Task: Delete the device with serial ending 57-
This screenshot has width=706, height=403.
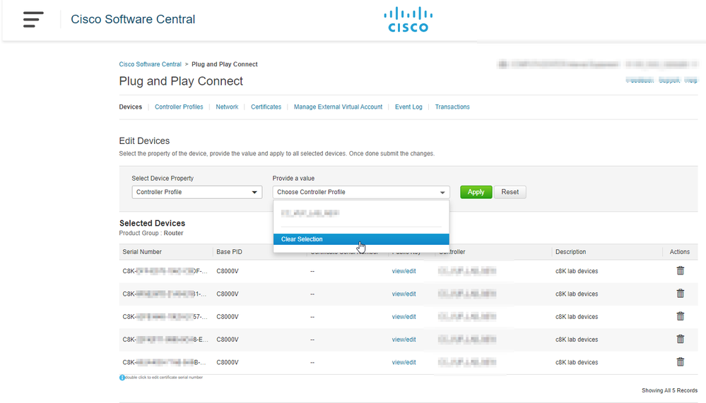Action: coord(681,317)
